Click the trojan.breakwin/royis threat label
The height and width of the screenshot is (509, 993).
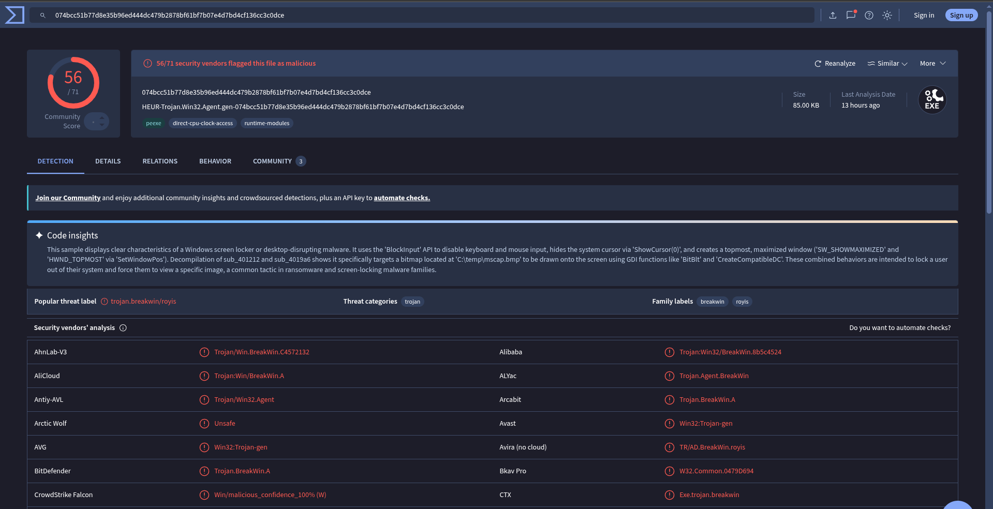[x=143, y=302]
